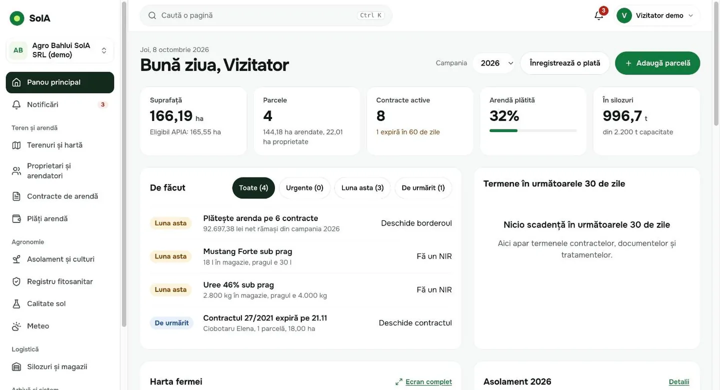Open Deschide contractul for contract 27/2021
Image resolution: width=720 pixels, height=390 pixels.
coord(415,323)
